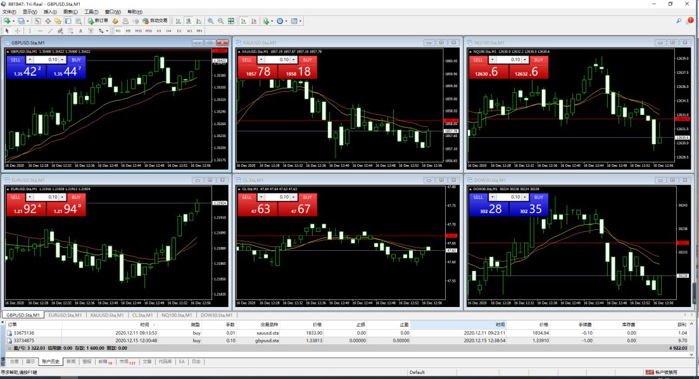Screen dimensions: 699x379
Task: Select the Fibonacci retracement tool
Action: [x=70, y=31]
